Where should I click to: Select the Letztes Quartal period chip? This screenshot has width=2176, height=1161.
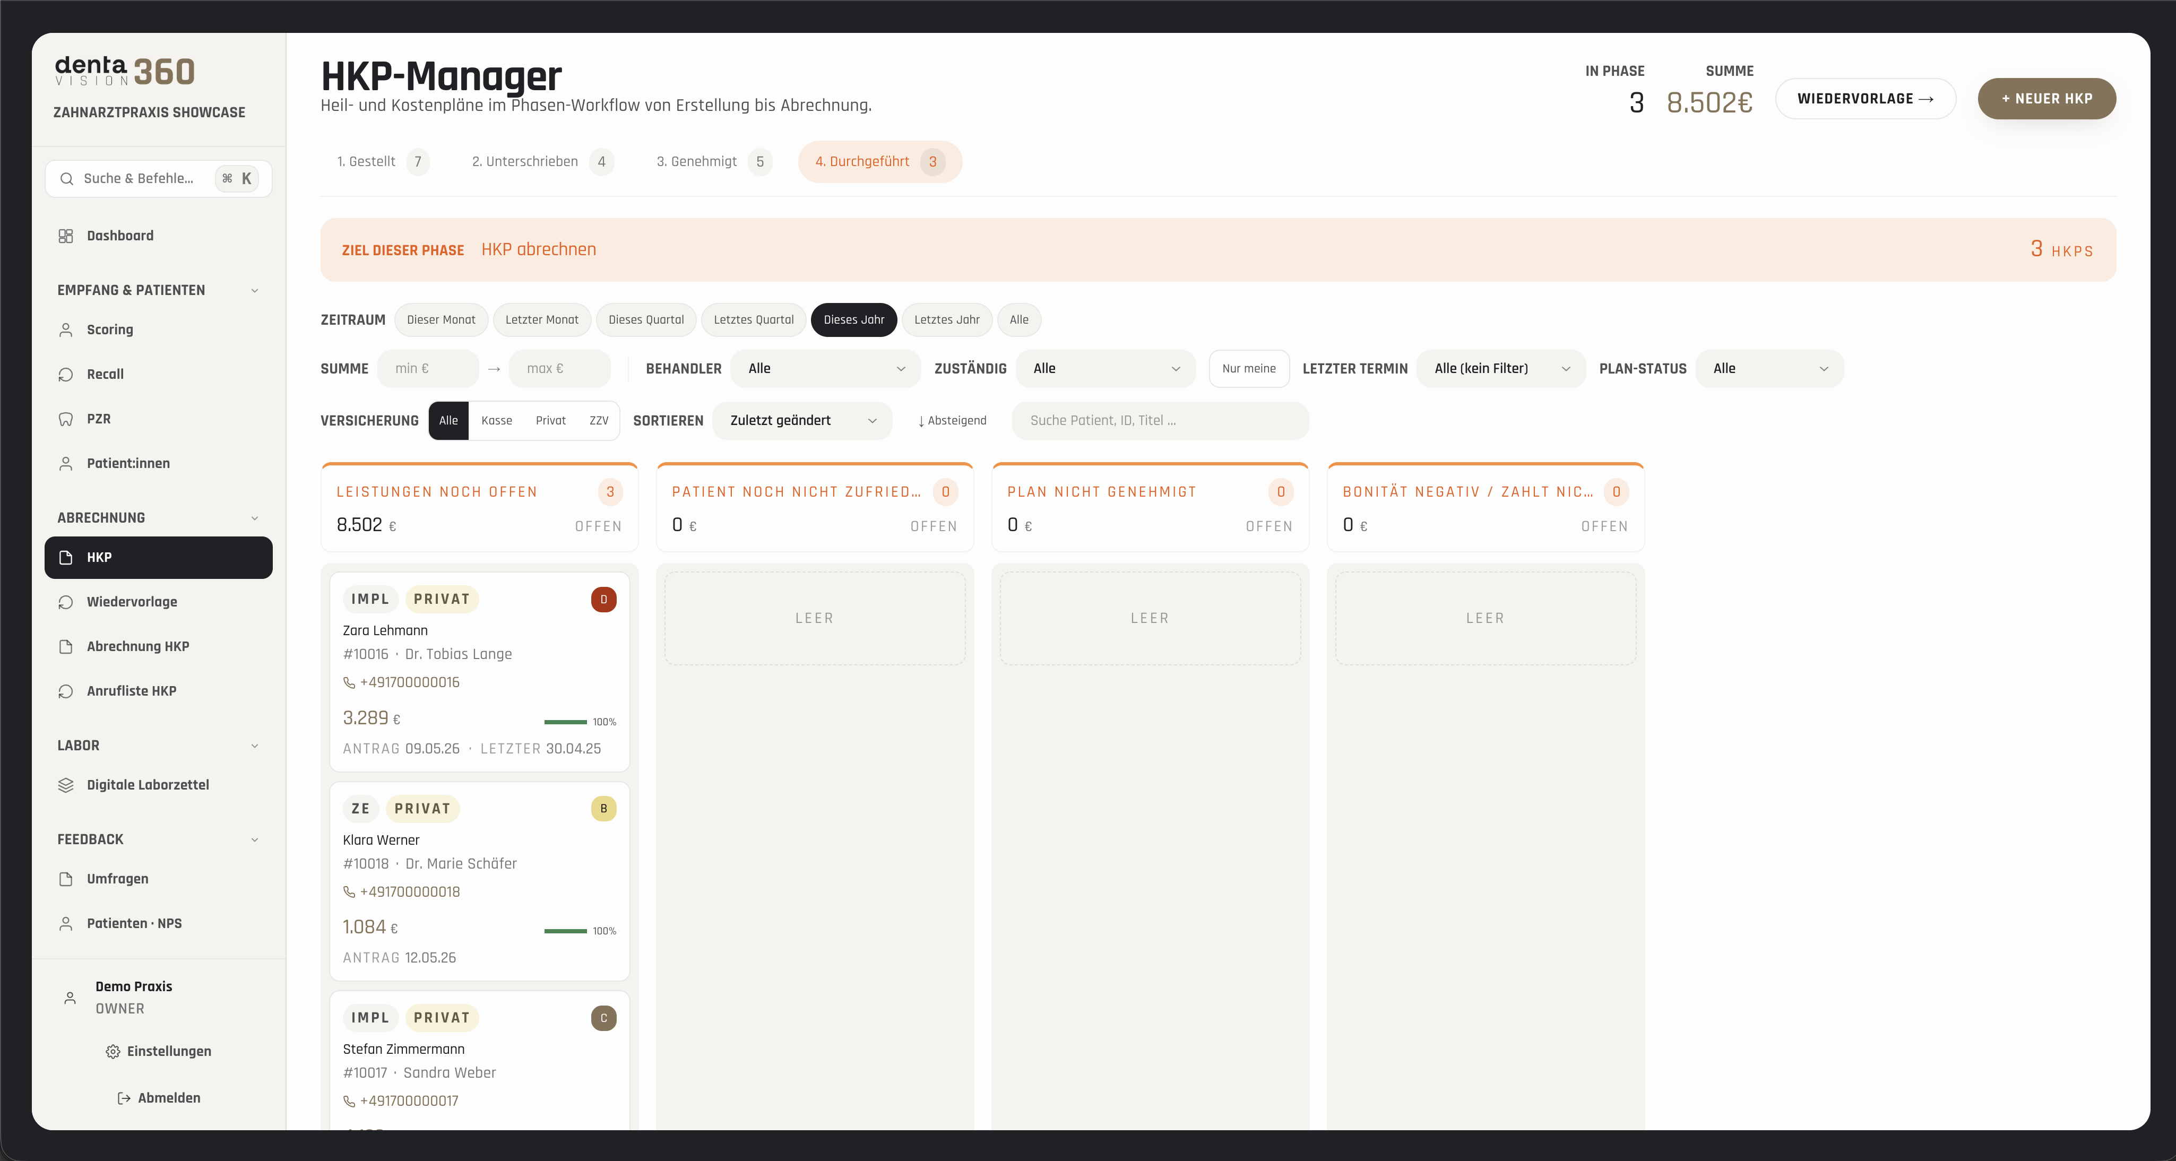click(754, 320)
